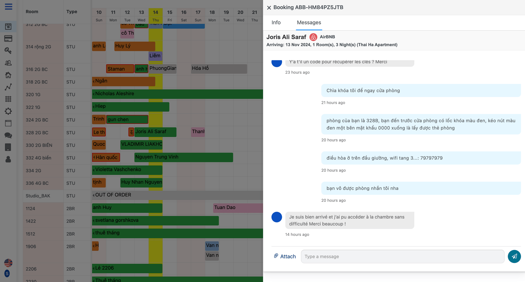Open the window panel icon in the sidebar
525x282 pixels.
8,123
